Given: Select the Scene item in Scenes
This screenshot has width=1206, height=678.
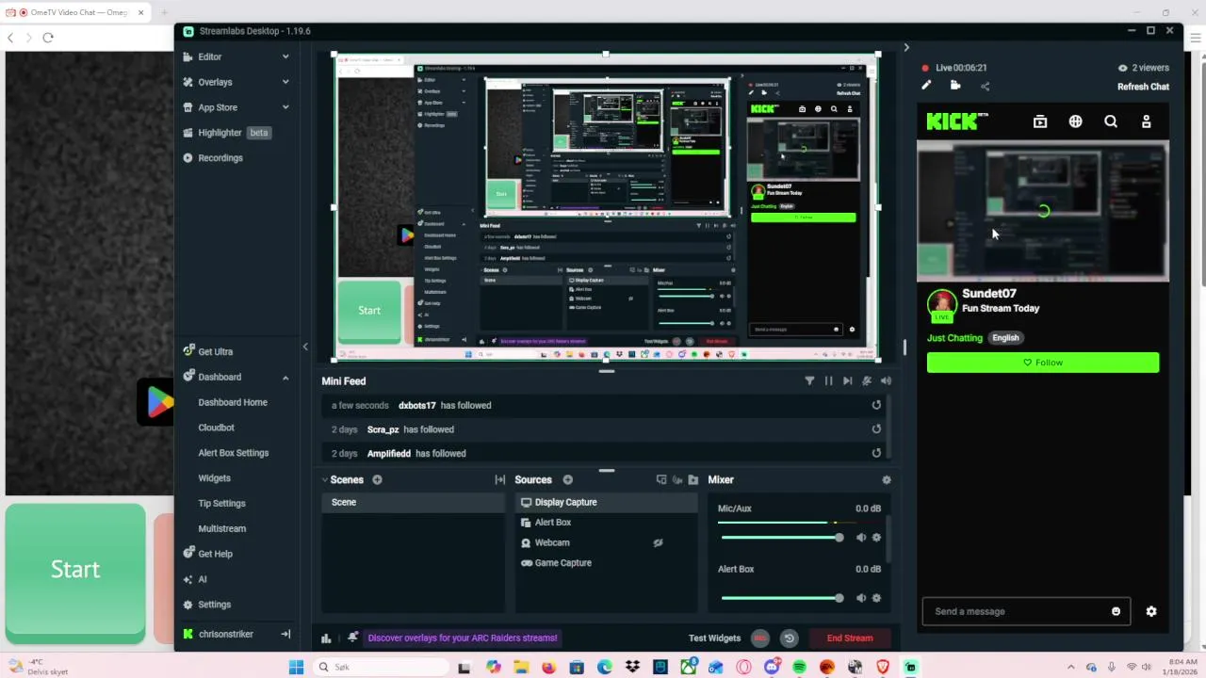Looking at the screenshot, I should point(413,502).
